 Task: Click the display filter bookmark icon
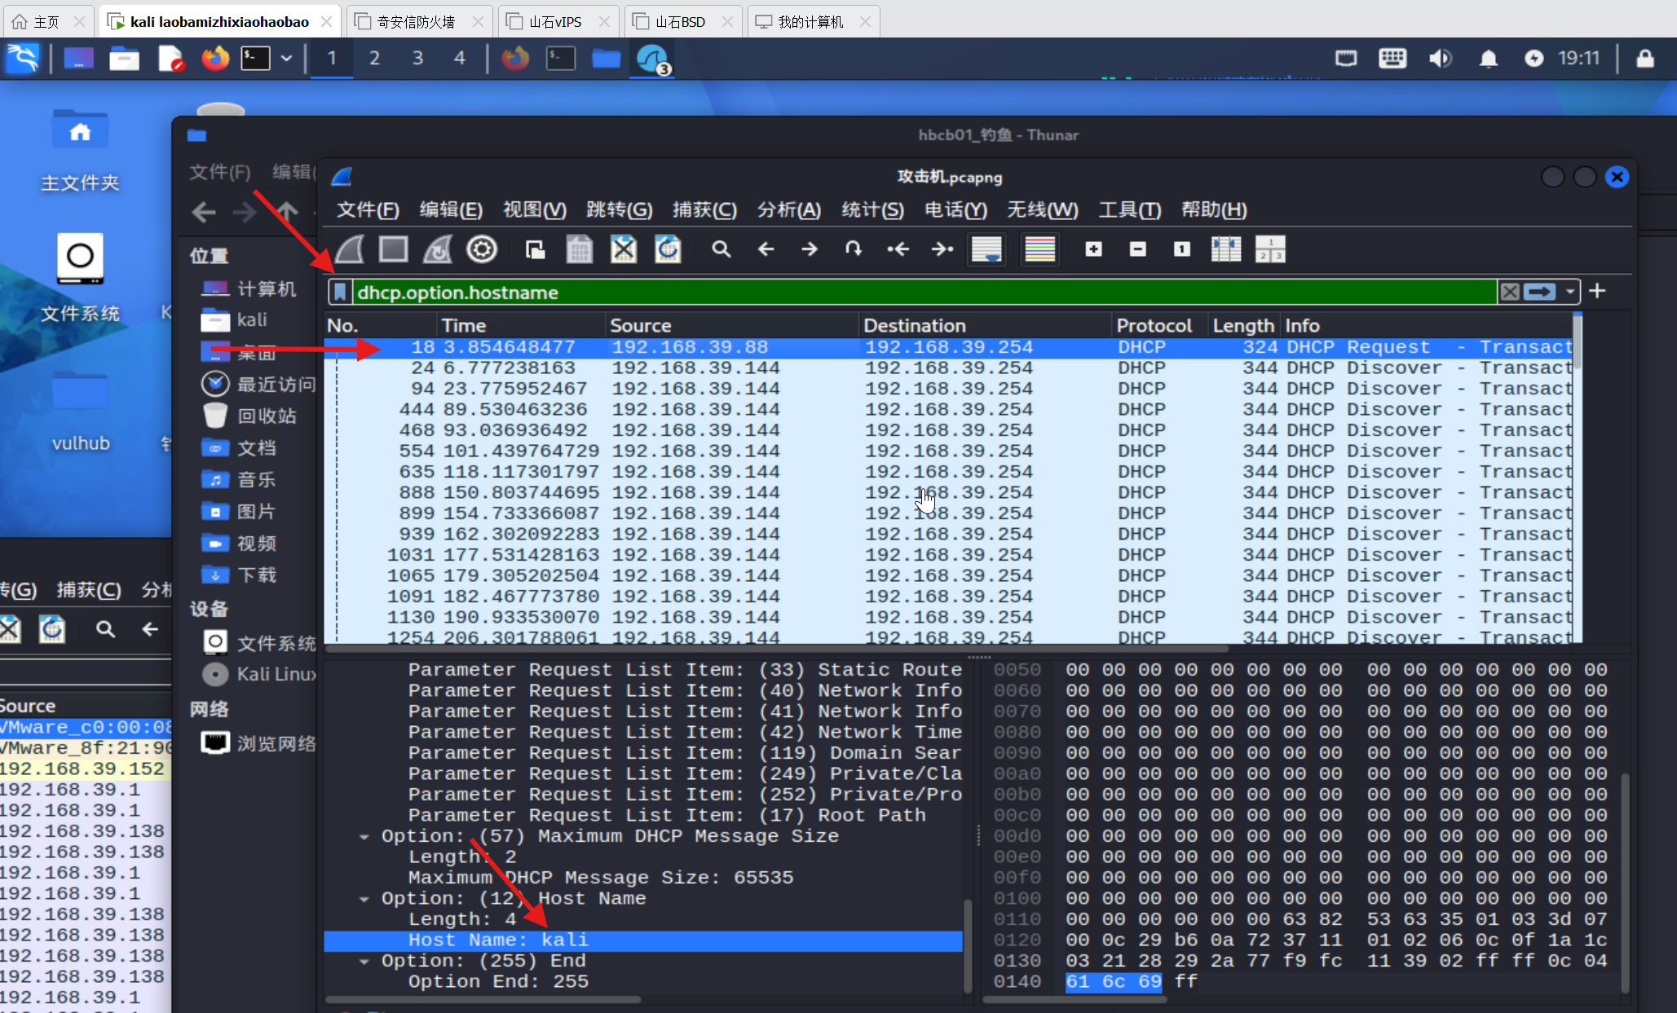340,292
